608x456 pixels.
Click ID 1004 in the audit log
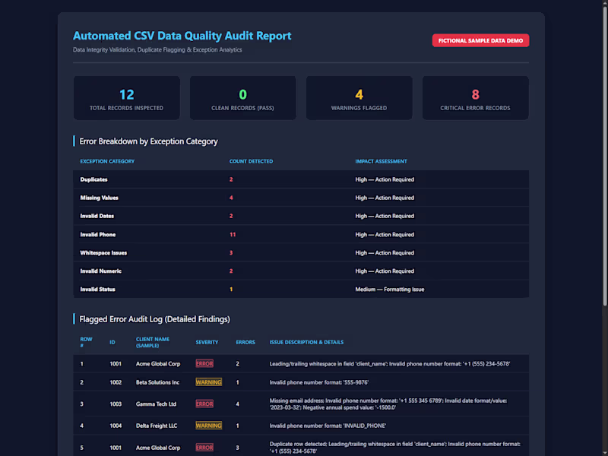tap(116, 426)
